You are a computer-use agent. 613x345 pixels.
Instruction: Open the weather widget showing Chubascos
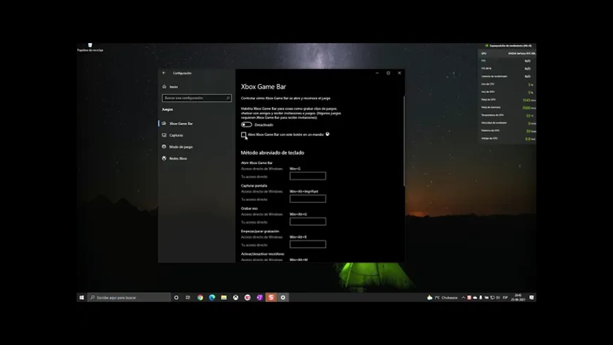point(443,298)
